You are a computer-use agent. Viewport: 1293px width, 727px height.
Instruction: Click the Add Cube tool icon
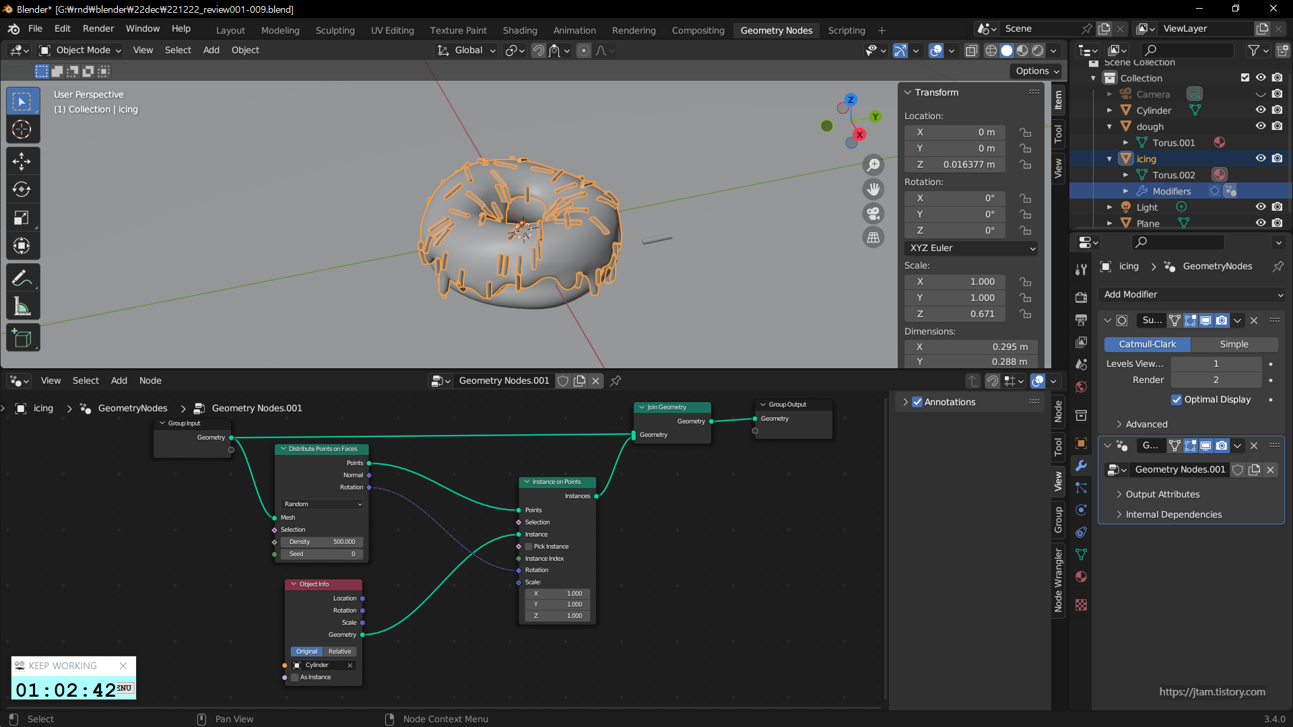click(22, 338)
